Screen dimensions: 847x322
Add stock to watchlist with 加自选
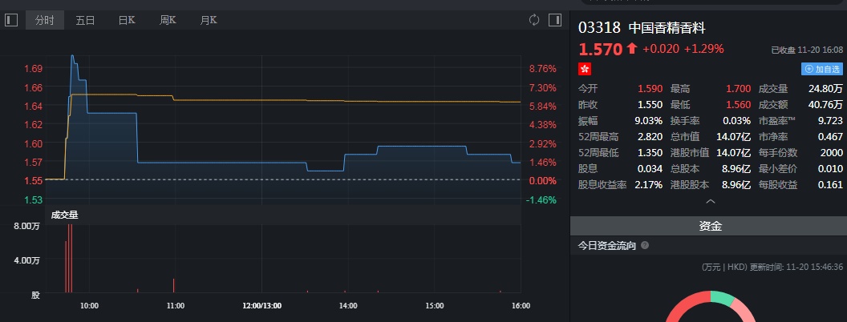[823, 69]
